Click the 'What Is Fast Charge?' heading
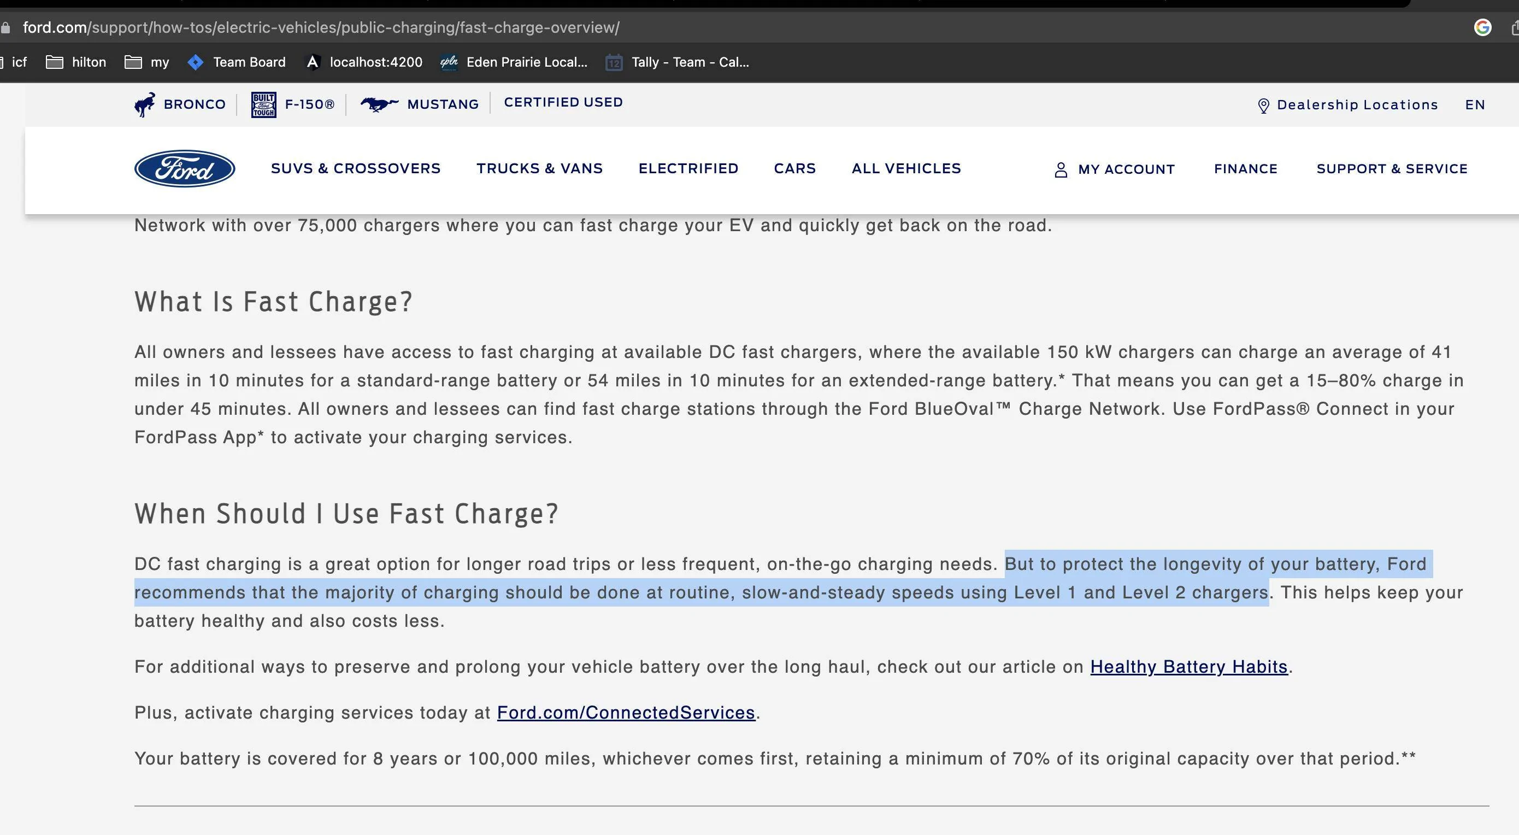The height and width of the screenshot is (835, 1519). coord(274,302)
